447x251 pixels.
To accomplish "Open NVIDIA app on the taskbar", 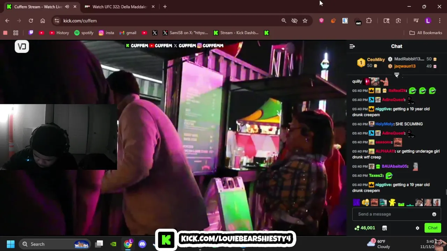I will pyautogui.click(x=113, y=244).
